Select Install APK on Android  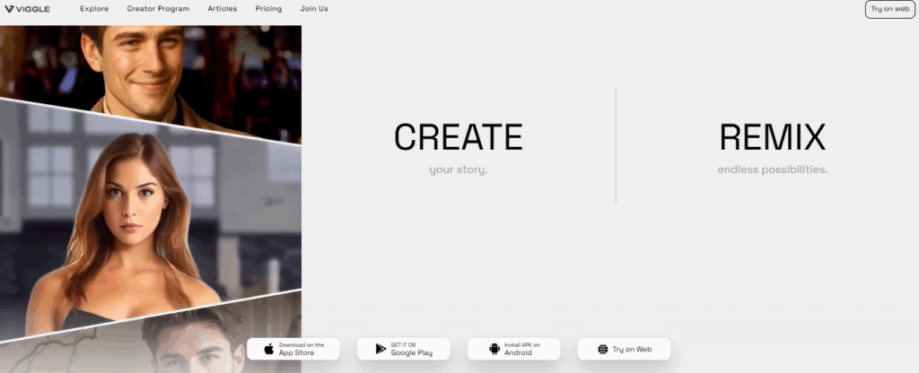(x=513, y=349)
